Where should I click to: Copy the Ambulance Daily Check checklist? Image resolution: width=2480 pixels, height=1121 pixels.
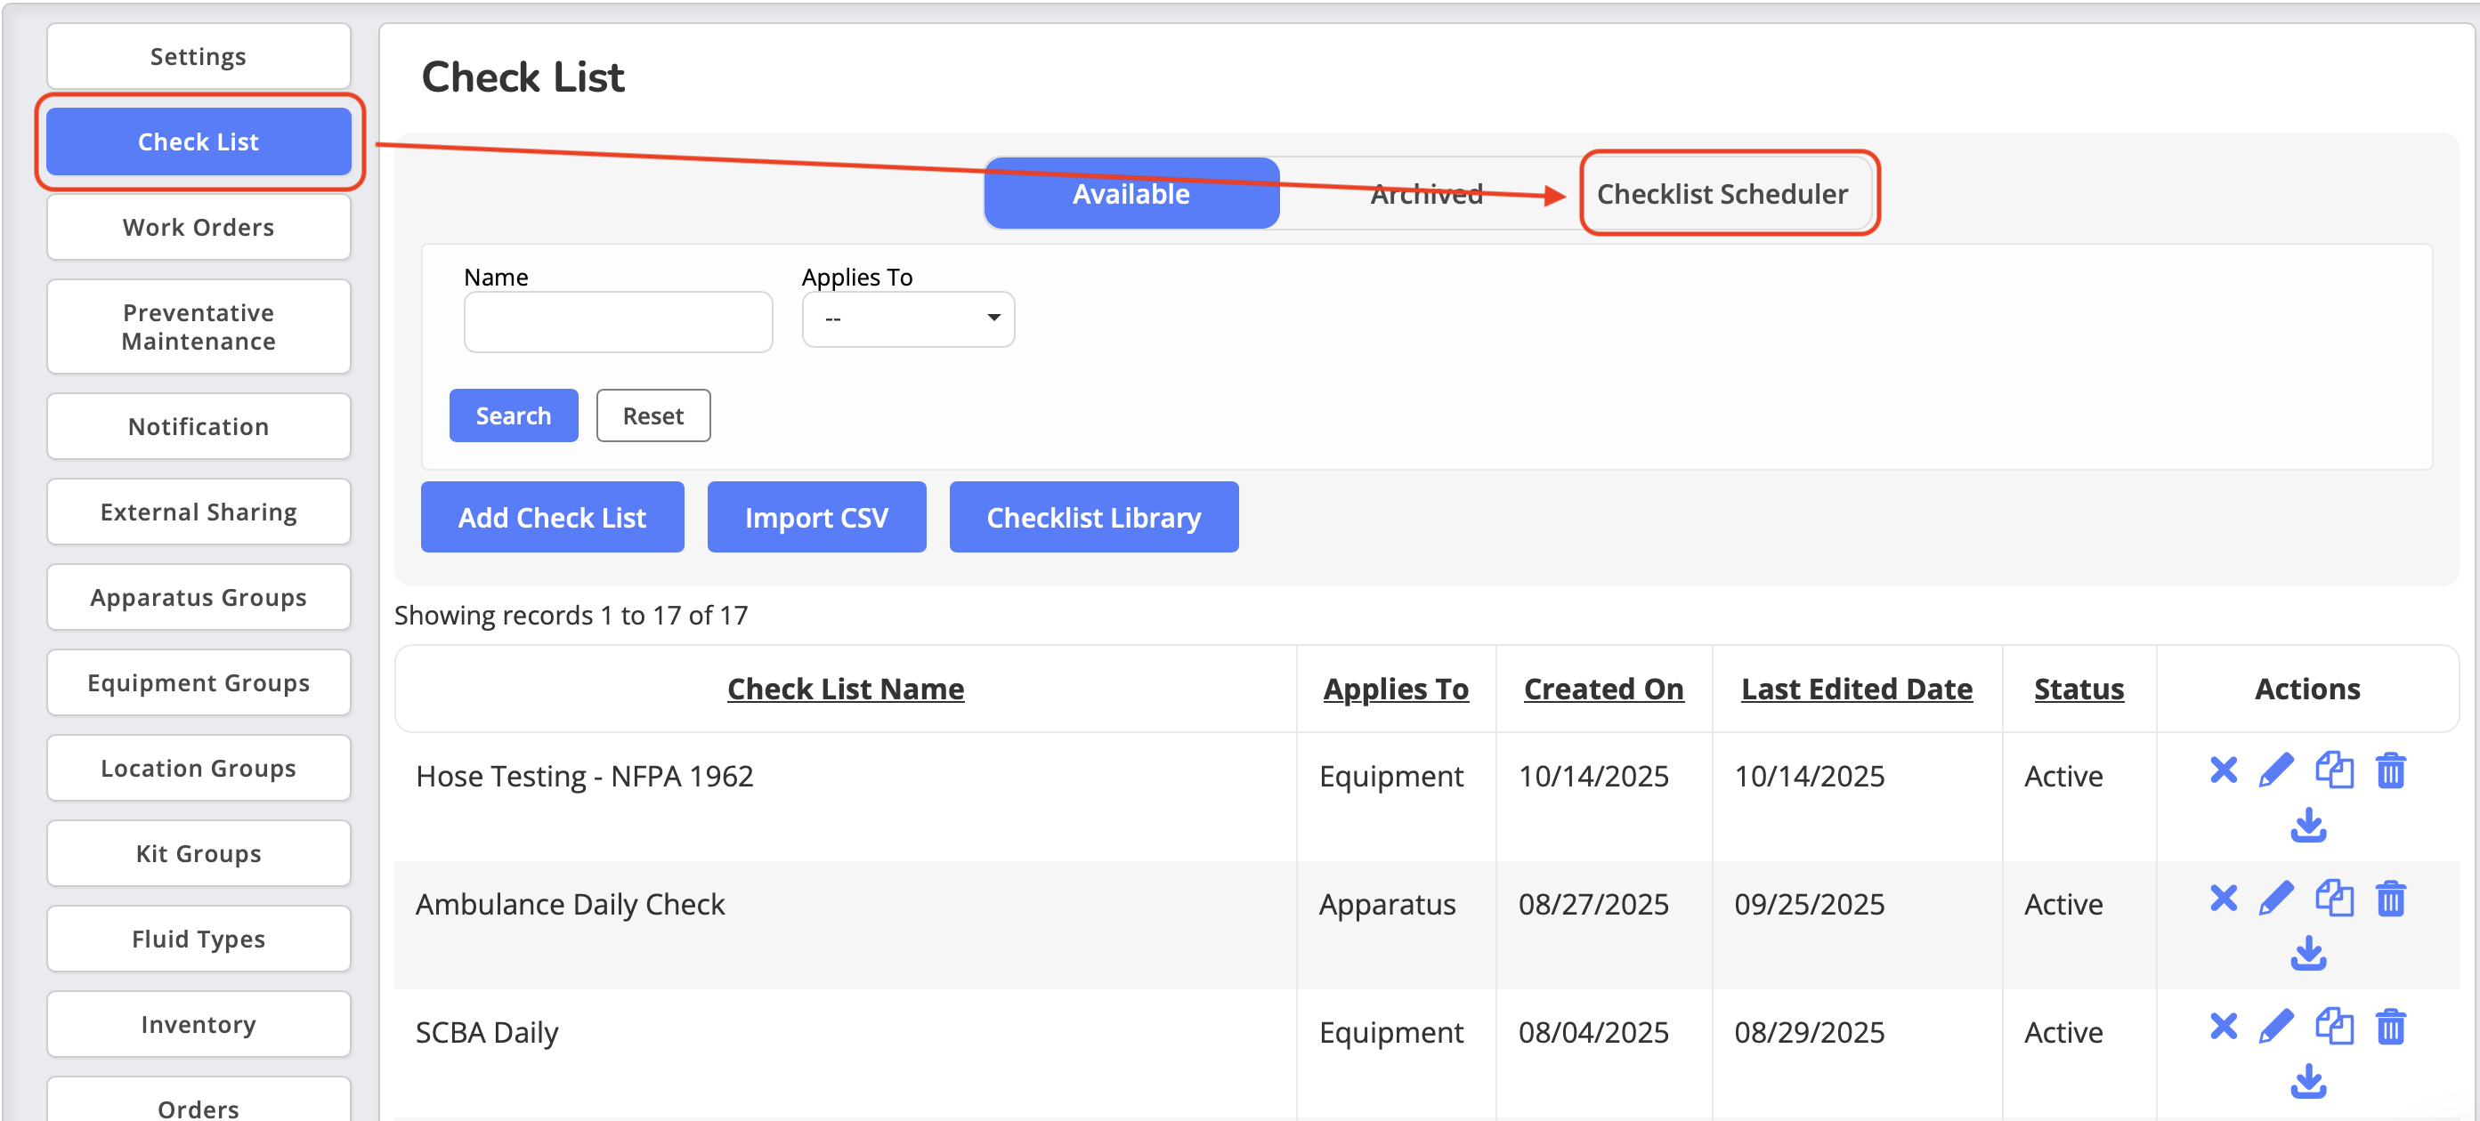(2334, 898)
